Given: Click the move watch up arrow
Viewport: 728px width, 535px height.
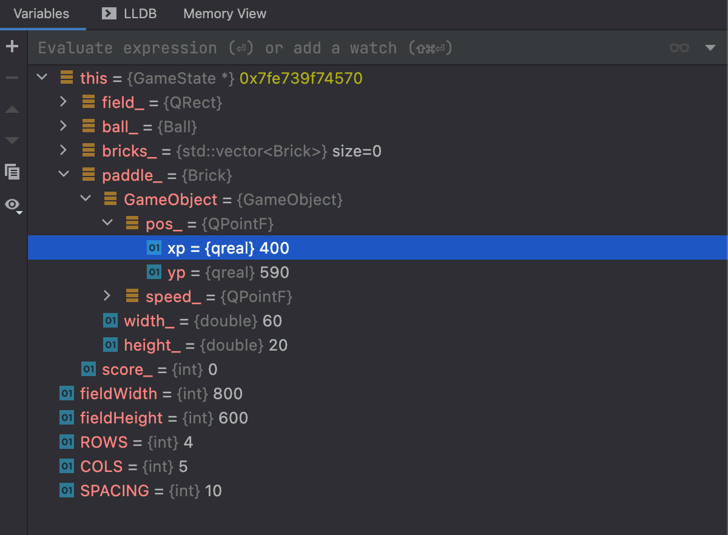Looking at the screenshot, I should 12,110.
